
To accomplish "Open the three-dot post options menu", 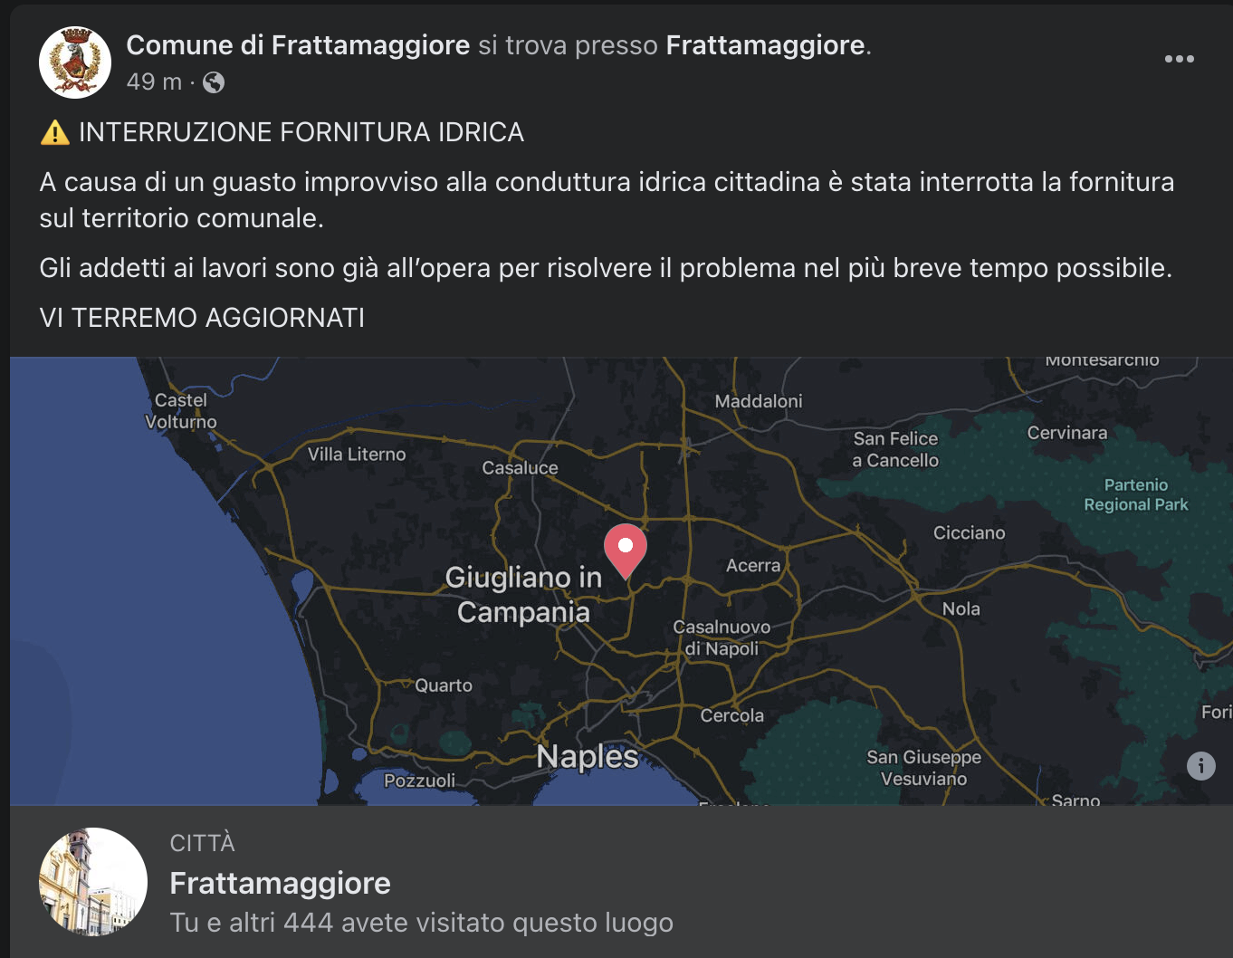I will [1179, 59].
